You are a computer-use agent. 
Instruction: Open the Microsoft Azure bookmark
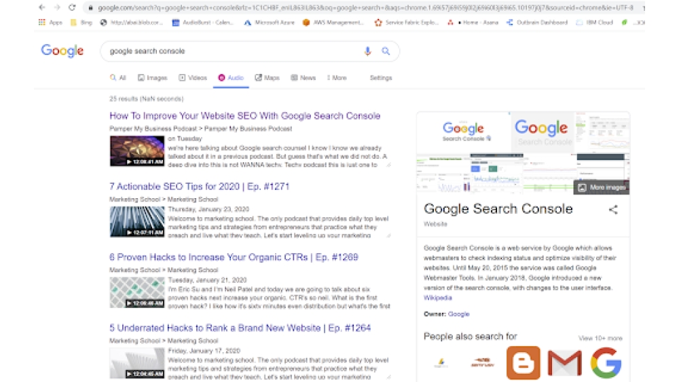coord(270,22)
